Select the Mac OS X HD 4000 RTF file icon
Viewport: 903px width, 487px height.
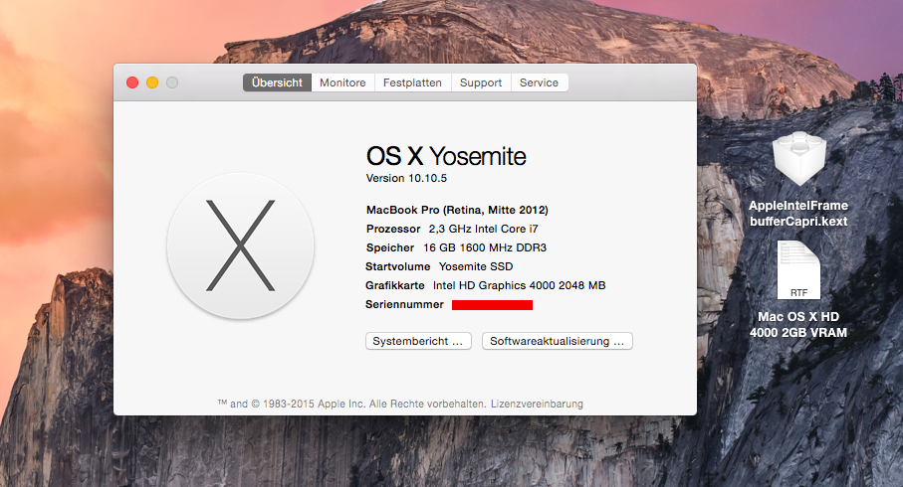coord(798,270)
